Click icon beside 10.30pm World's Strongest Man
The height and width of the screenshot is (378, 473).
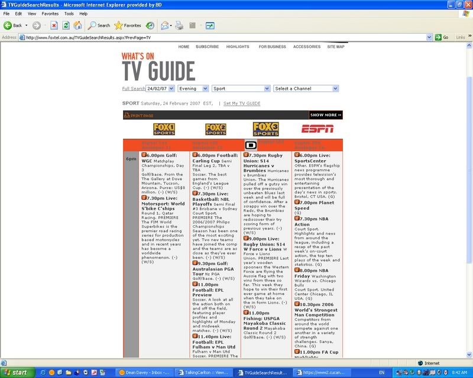tap(297, 304)
